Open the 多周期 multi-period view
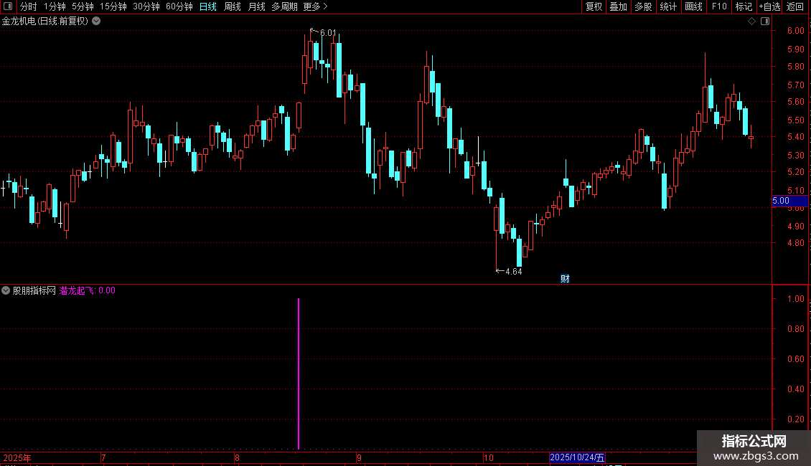Screen dimensions: 811x466 tap(284, 6)
